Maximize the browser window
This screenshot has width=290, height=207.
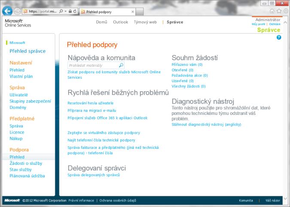click(272, 3)
